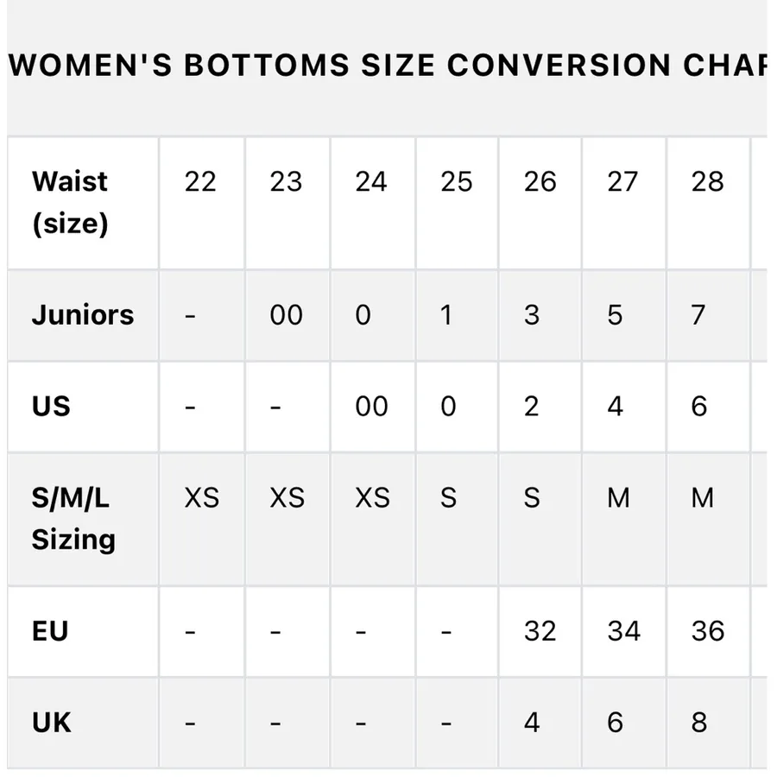Click Juniors size 7 cell
This screenshot has height=777, width=777.
click(x=708, y=315)
